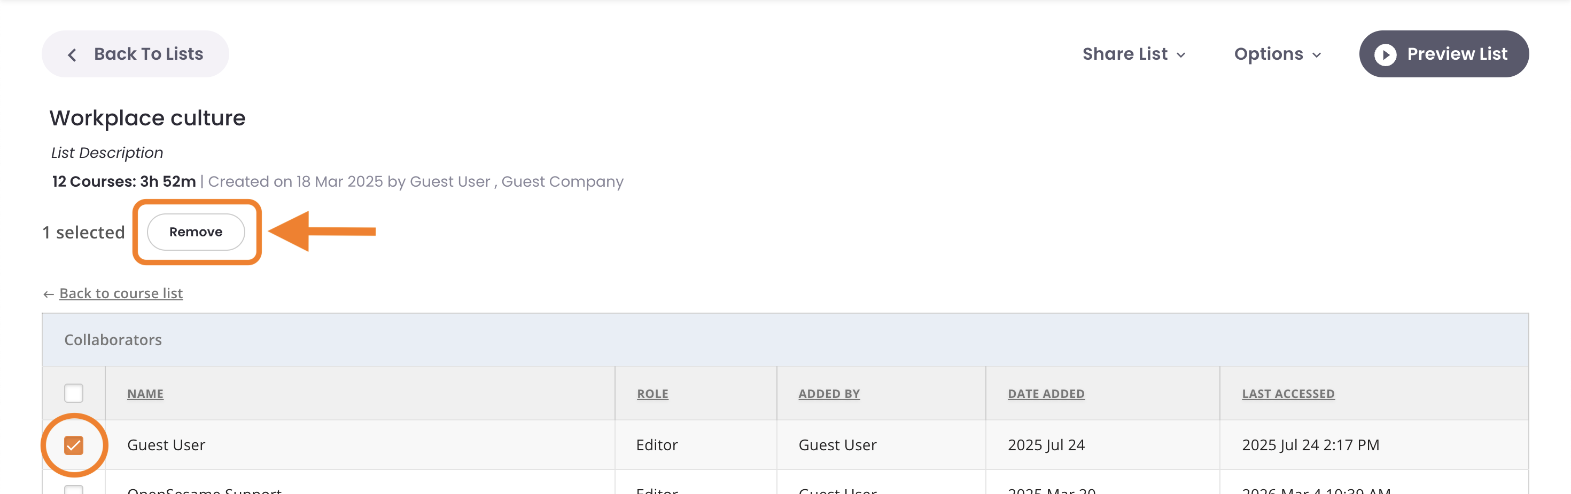Image resolution: width=1571 pixels, height=494 pixels.
Task: Sort by DATE ADDED column header
Action: pos(1046,394)
